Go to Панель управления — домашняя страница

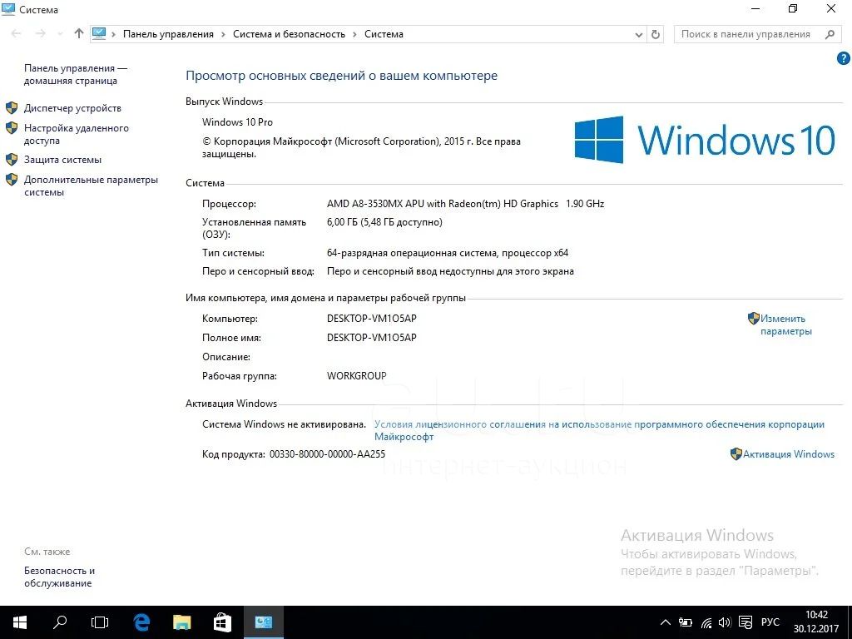pyautogui.click(x=75, y=74)
